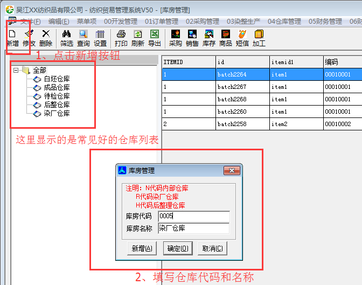Select 后整仓库 in the warehouse tree
This screenshot has width=362, height=285.
click(57, 105)
